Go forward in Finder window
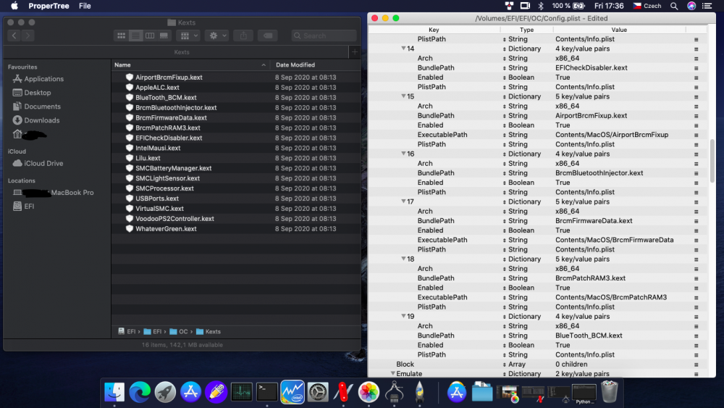The height and width of the screenshot is (408, 724). 28,36
